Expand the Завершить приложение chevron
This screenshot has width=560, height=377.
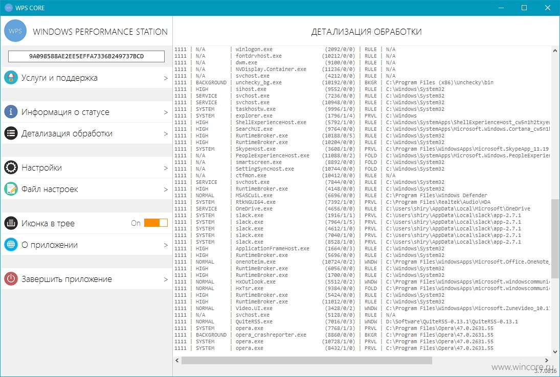[166, 279]
